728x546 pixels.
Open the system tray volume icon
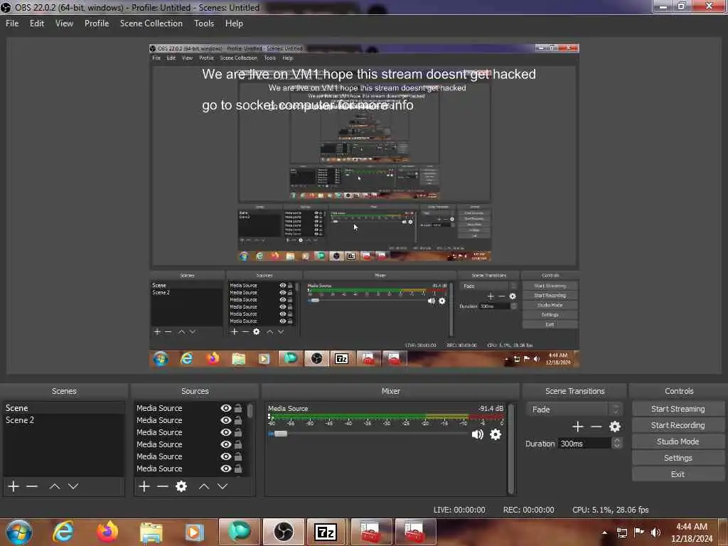click(655, 532)
